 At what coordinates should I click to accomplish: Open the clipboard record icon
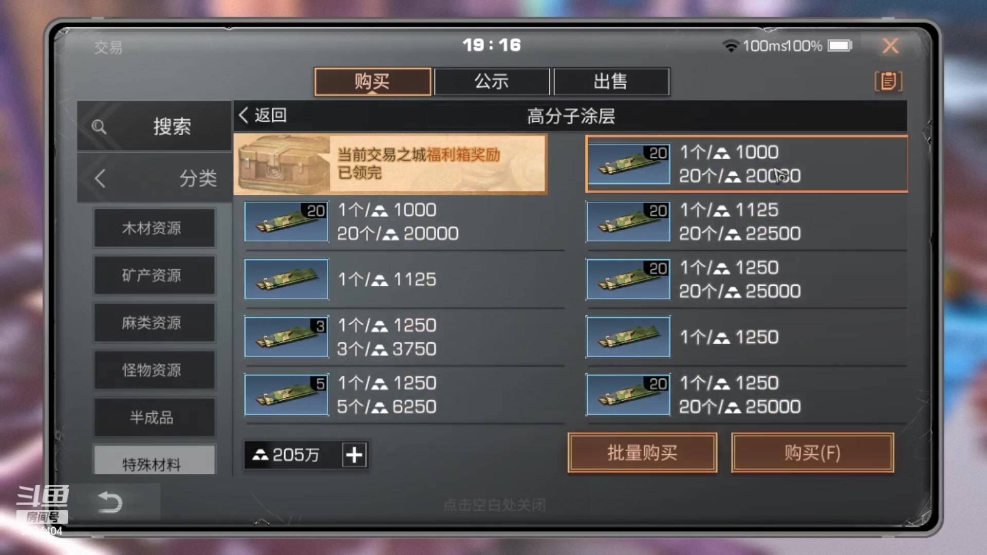(x=888, y=81)
